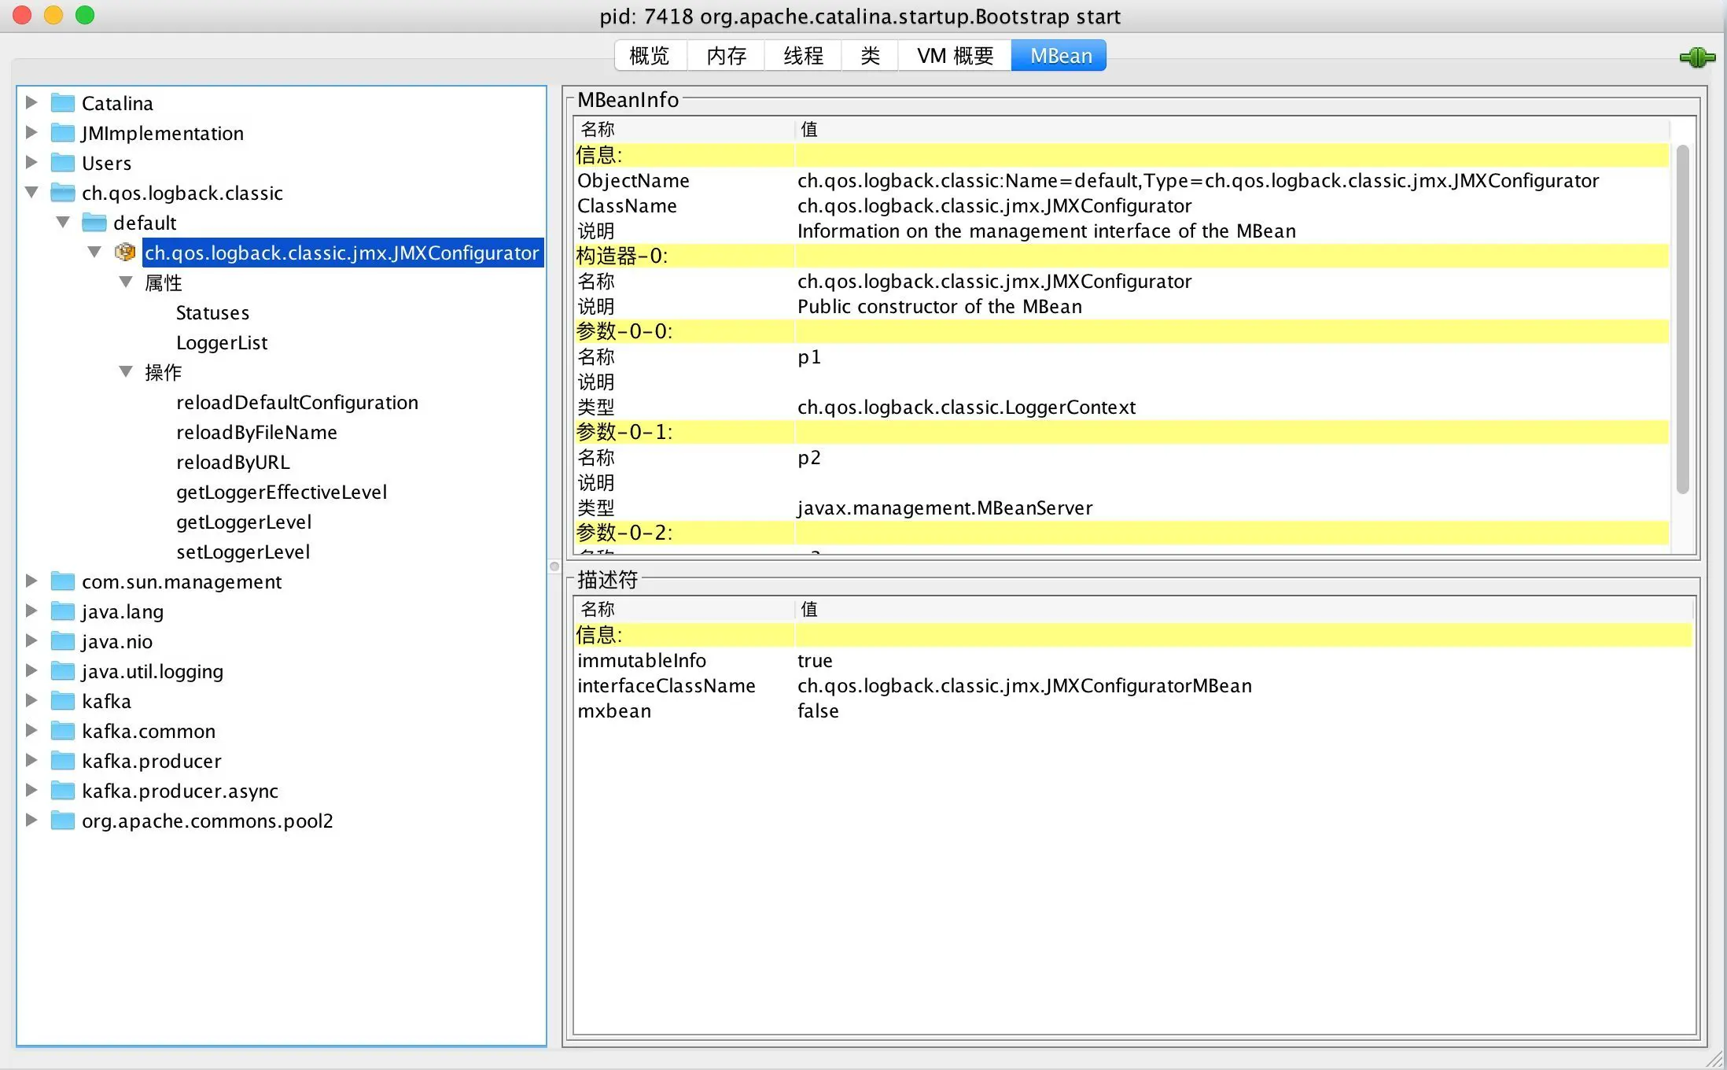Open the VM 概要 tab

(x=955, y=56)
